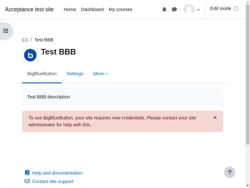Enable the Edit mode checkbox
Viewport: 250px width, 188px height.
tap(236, 8)
